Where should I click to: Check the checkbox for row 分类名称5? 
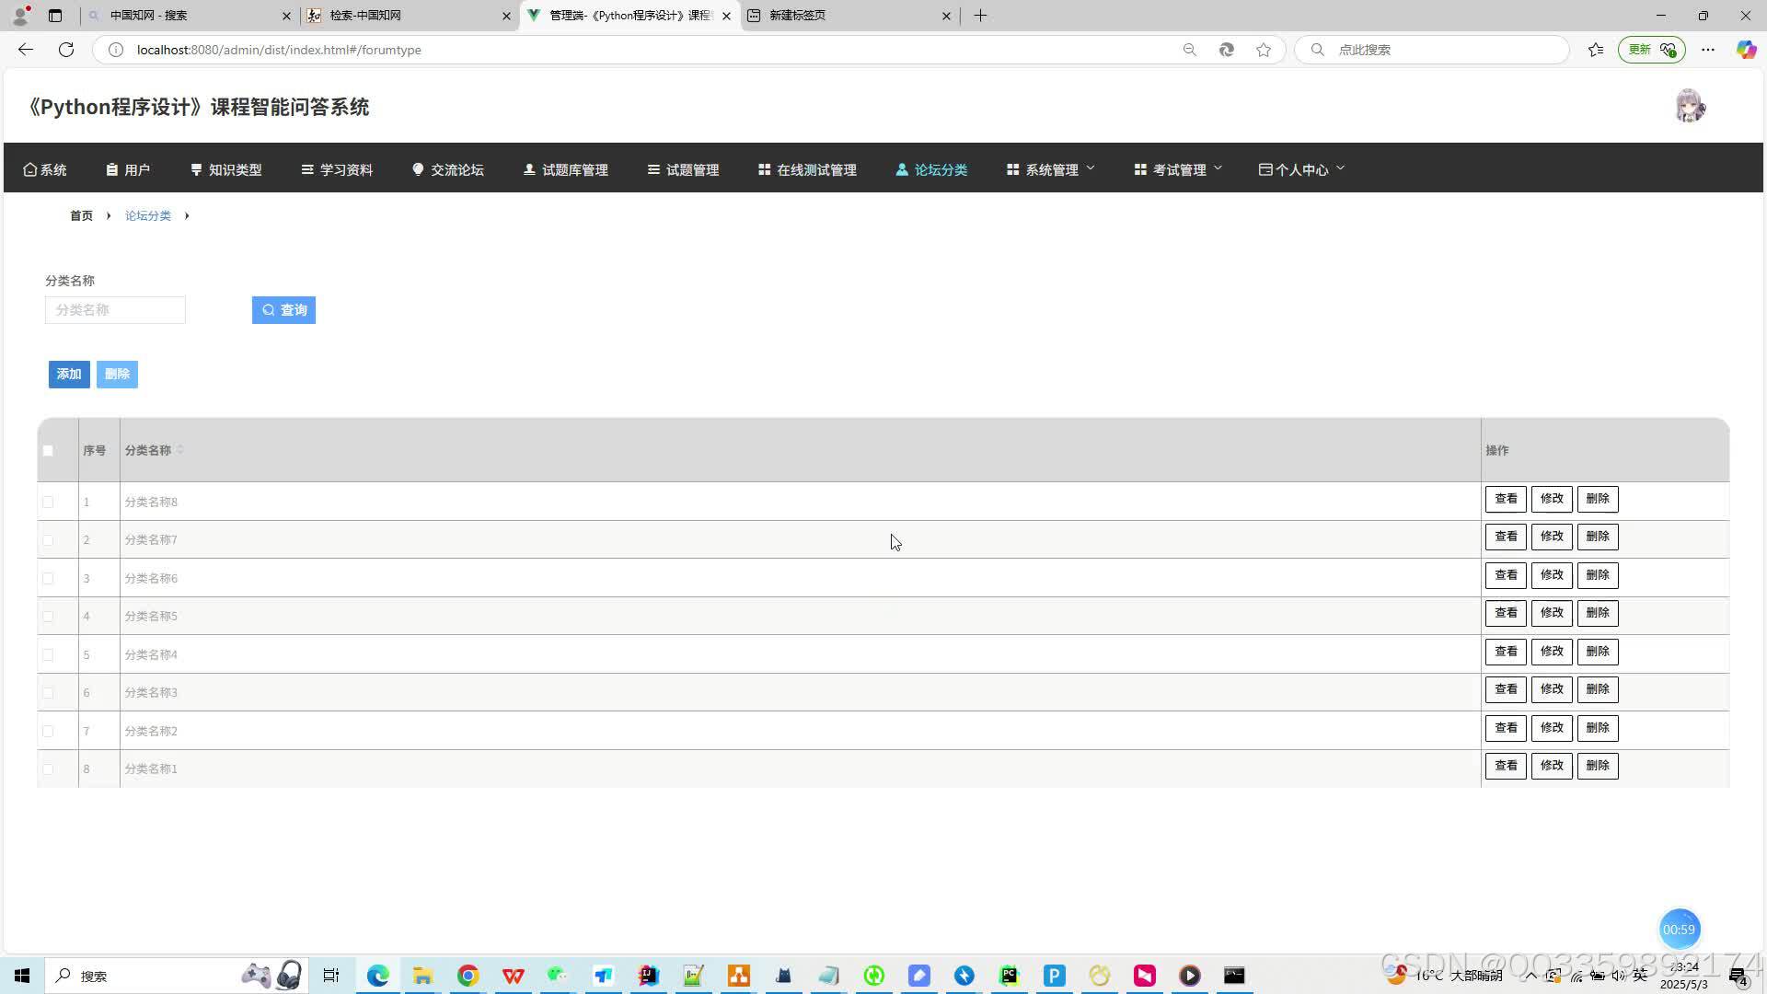pyautogui.click(x=48, y=617)
